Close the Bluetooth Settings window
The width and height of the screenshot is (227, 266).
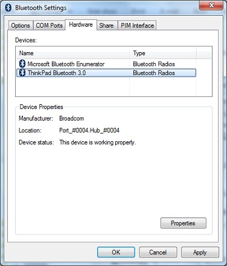(211, 5)
